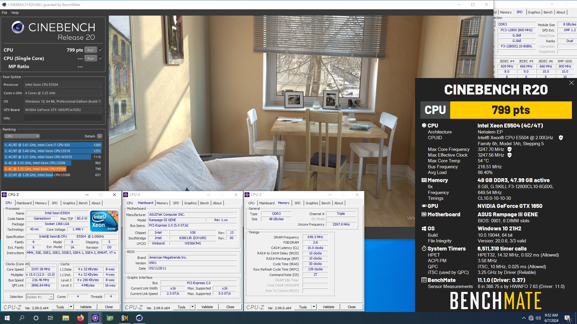Run the CPU Single Core benchmark
Screen dimensions: 577x324
90,58
